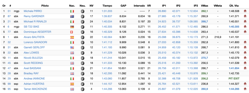Click the Italian flag in Michele PIRRO's row
This screenshot has height=93, width=249.
coord(72,11)
